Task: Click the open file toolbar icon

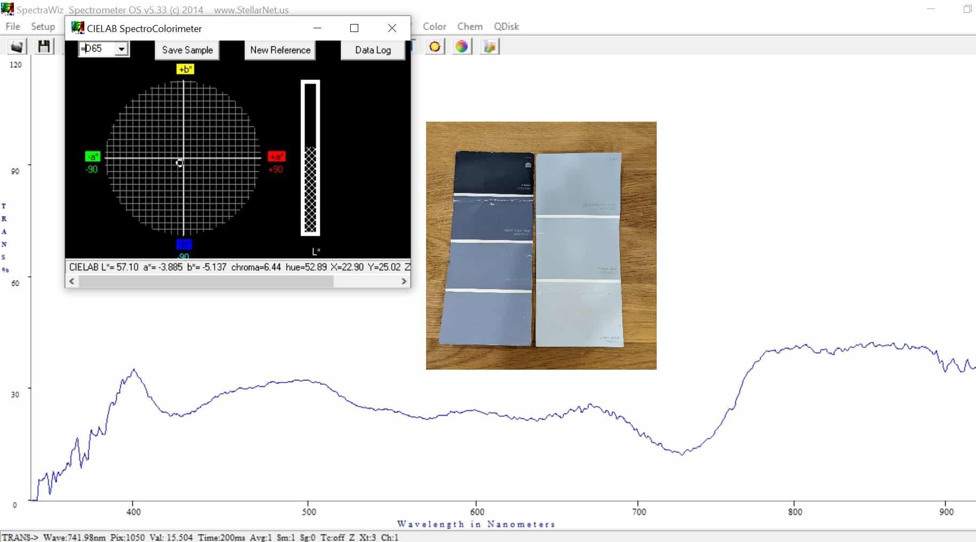Action: point(17,46)
